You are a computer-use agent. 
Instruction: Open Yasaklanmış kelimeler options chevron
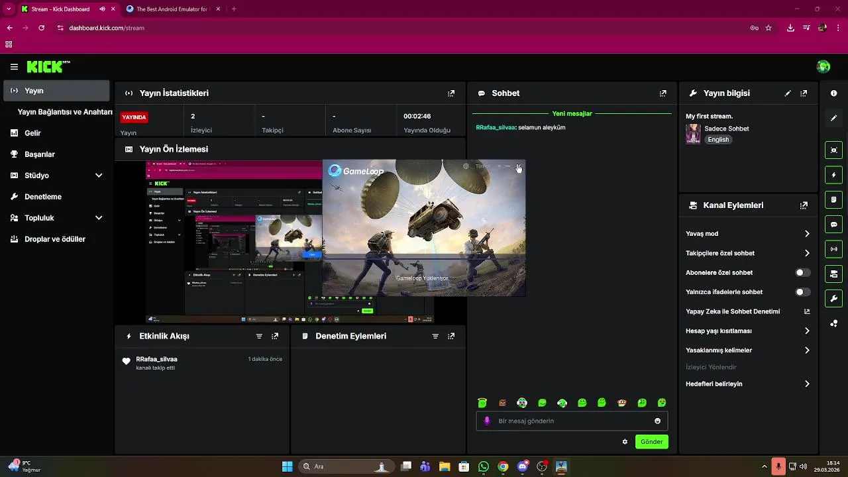click(x=807, y=350)
